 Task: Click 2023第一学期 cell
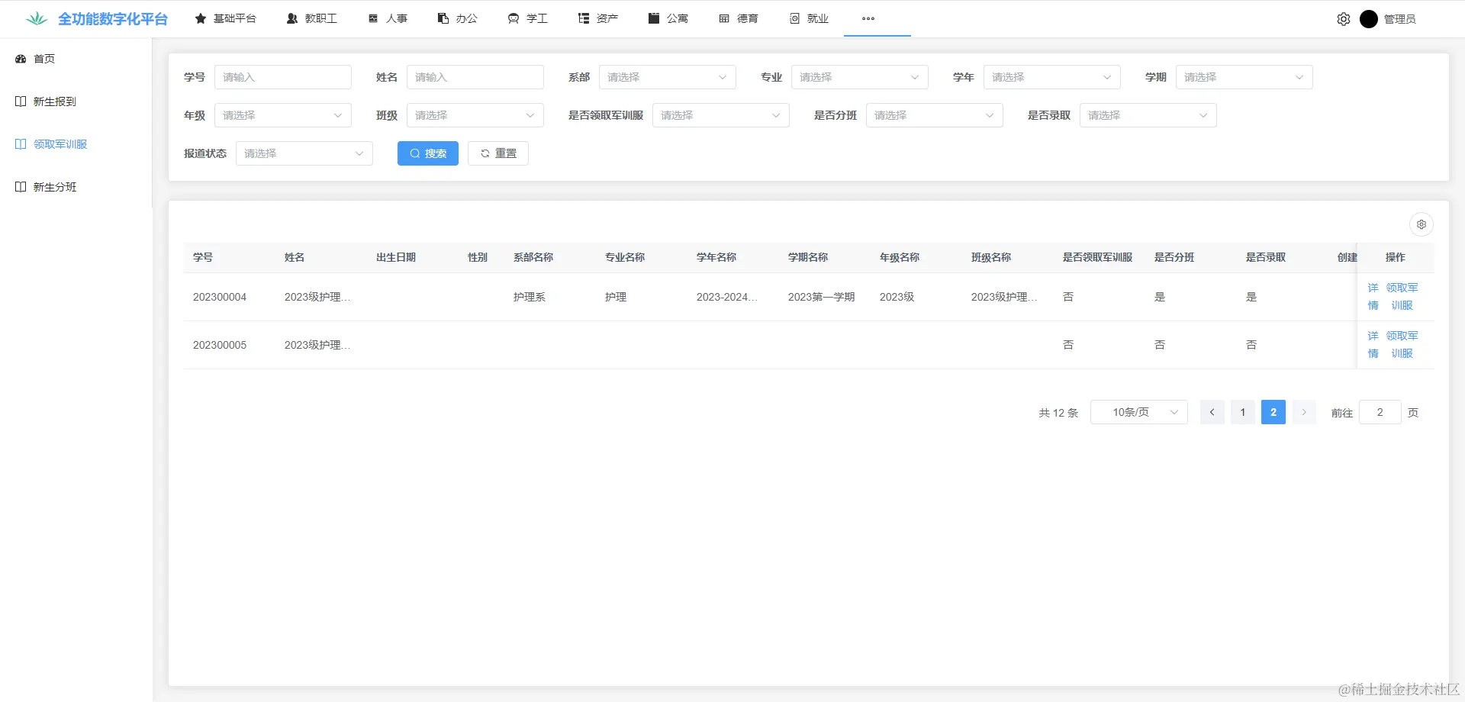tap(822, 297)
